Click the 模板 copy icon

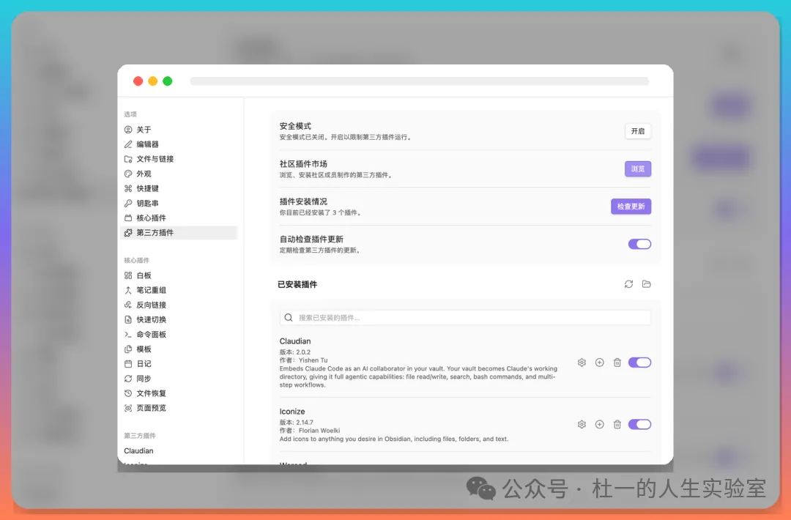128,349
